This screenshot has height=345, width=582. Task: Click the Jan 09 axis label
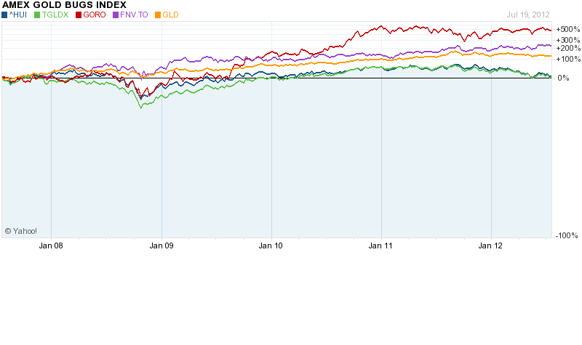[162, 245]
